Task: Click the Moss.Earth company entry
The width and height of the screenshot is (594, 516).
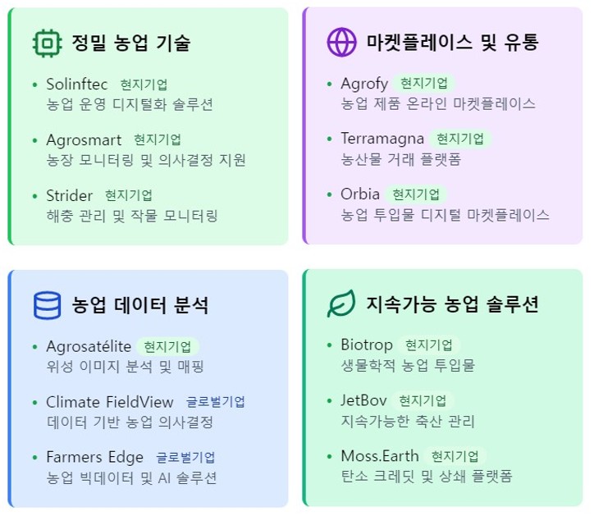Action: [x=379, y=456]
